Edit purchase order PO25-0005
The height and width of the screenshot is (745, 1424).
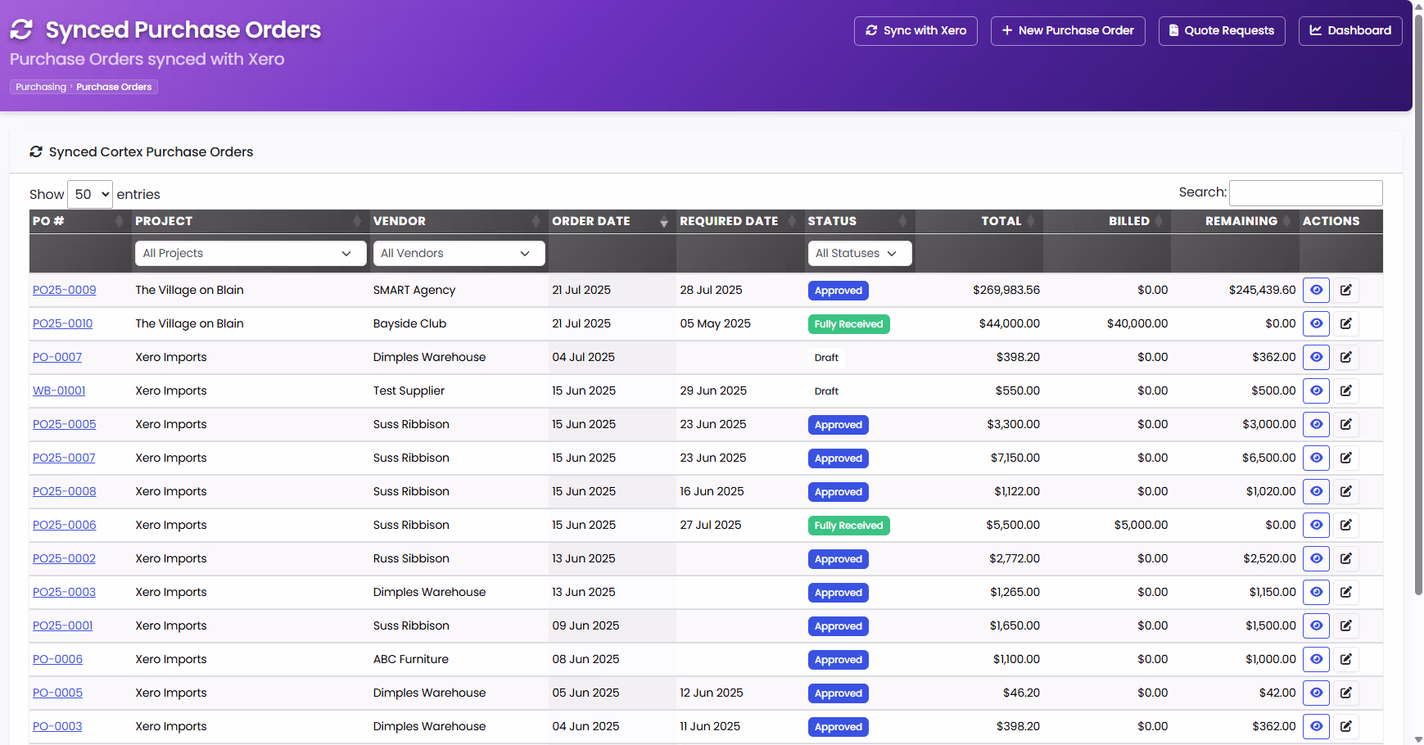(x=1345, y=424)
